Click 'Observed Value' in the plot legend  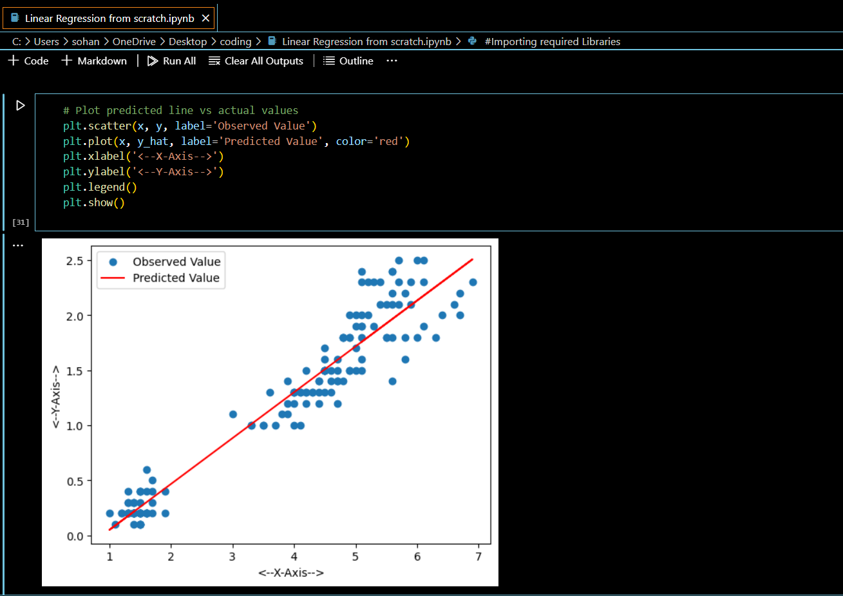click(176, 262)
